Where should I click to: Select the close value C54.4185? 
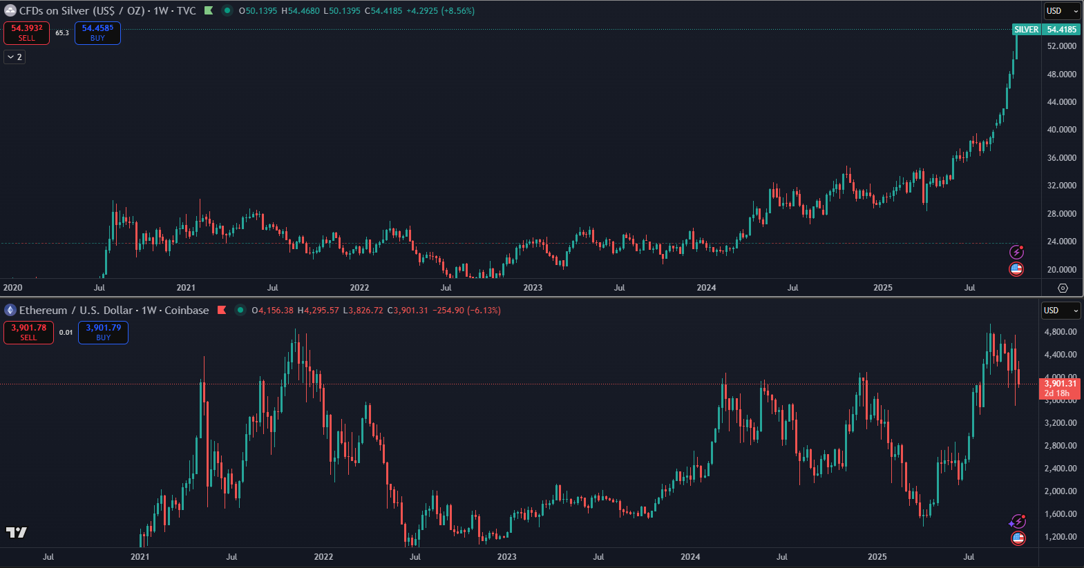coord(383,11)
